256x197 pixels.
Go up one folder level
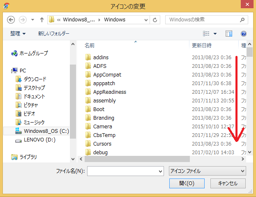(42, 20)
